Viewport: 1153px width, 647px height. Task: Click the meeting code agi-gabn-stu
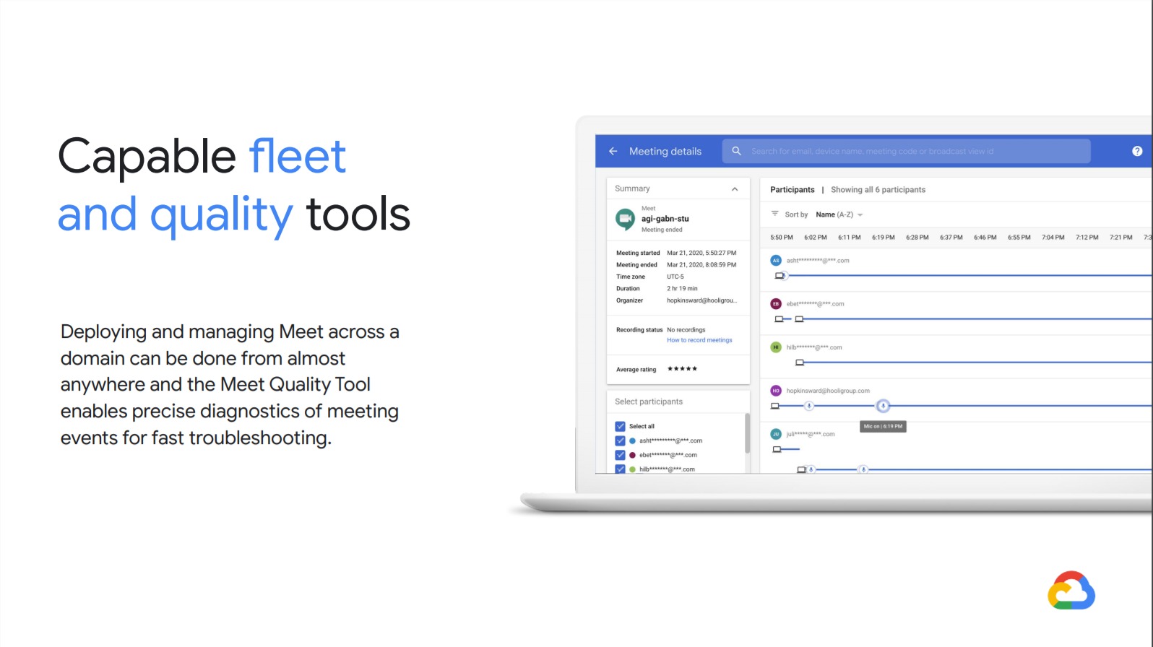tap(665, 219)
